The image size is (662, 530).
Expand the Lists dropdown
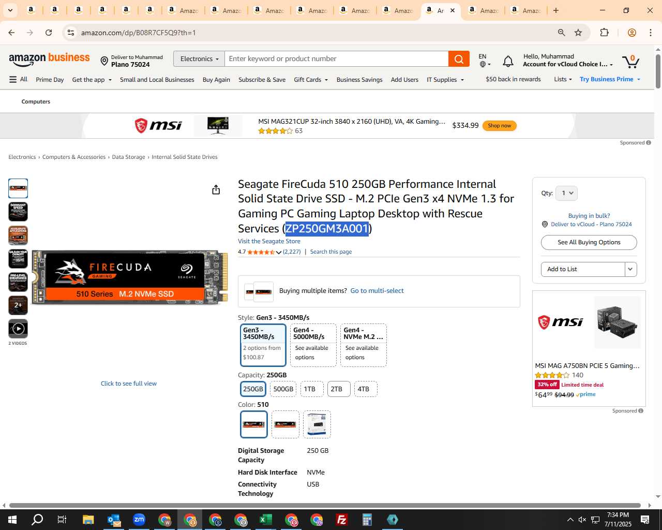[563, 79]
